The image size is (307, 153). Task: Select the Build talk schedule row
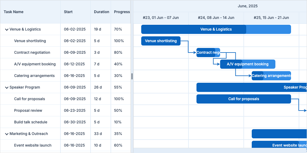[31, 122]
